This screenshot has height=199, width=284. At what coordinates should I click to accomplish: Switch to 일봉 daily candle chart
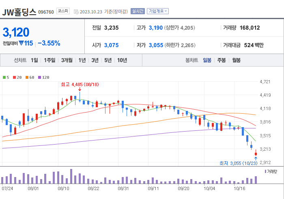point(207,60)
